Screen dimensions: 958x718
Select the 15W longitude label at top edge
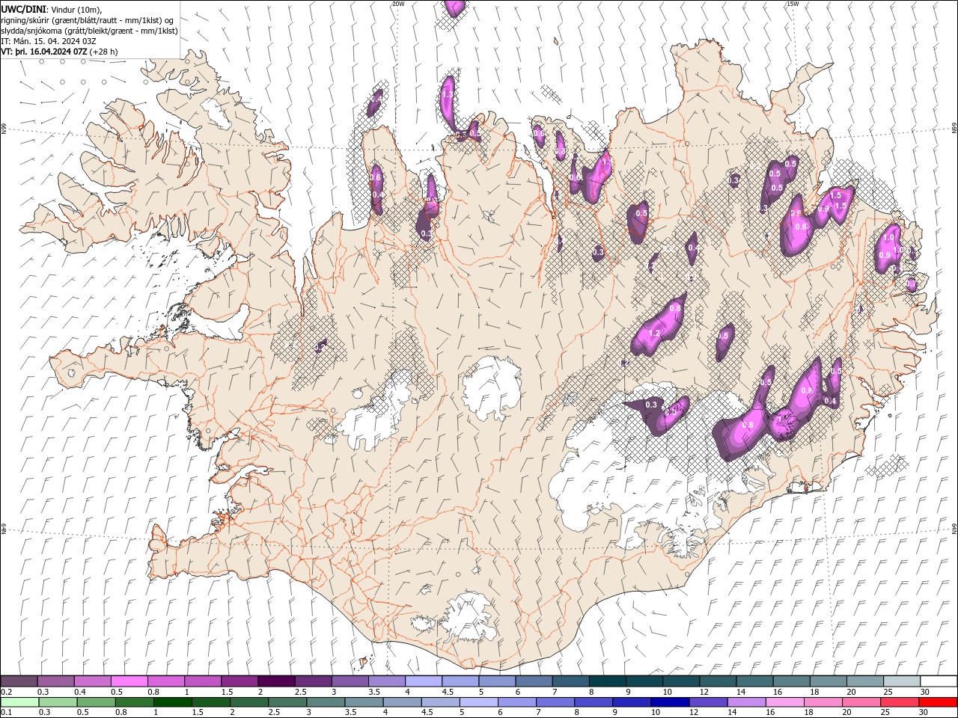793,4
